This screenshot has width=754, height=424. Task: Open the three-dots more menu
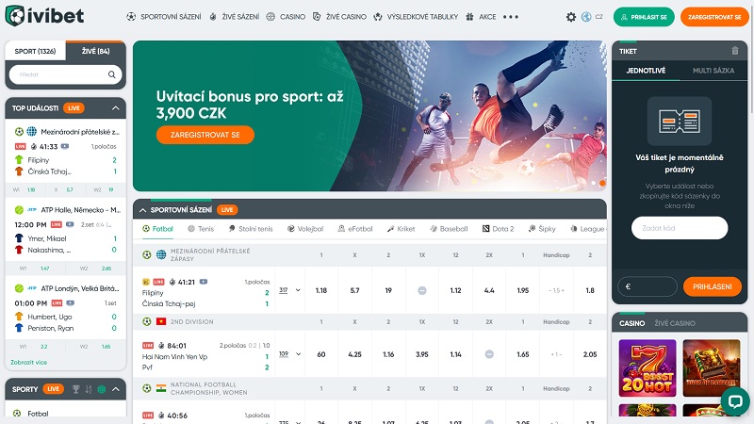[511, 17]
